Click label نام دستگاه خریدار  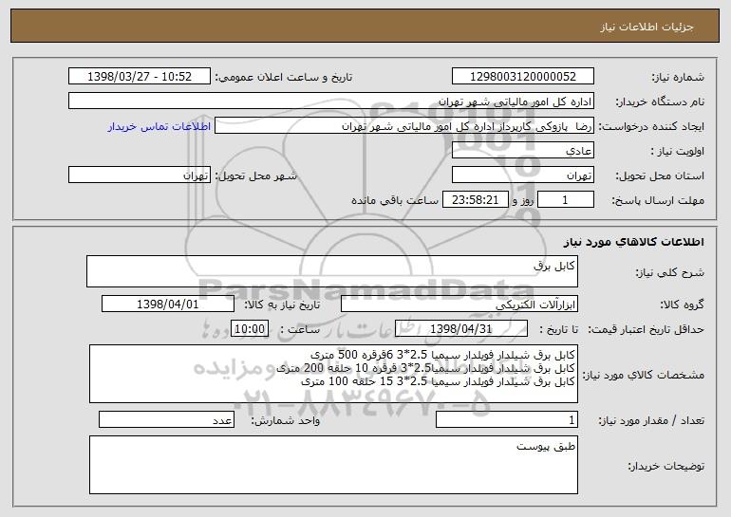point(660,102)
